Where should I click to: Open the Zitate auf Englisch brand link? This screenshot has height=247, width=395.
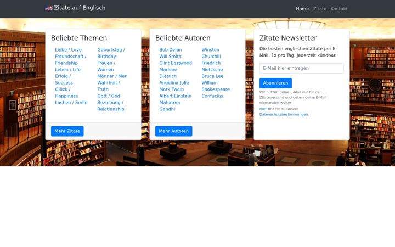pyautogui.click(x=75, y=8)
